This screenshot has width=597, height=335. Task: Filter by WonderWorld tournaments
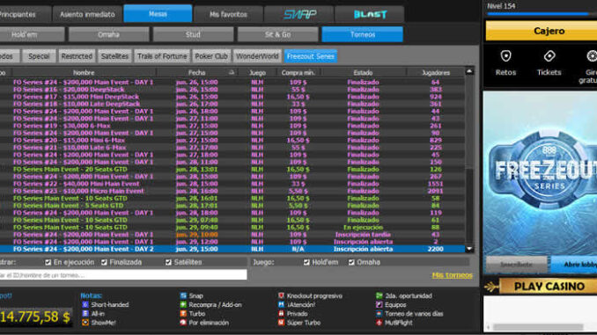(x=257, y=56)
